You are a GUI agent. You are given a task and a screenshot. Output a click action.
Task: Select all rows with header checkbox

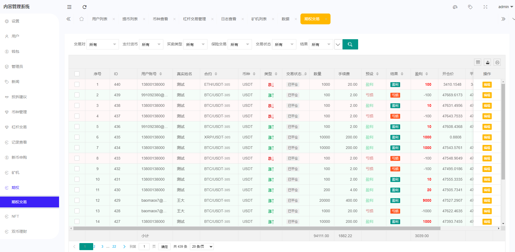(77, 74)
